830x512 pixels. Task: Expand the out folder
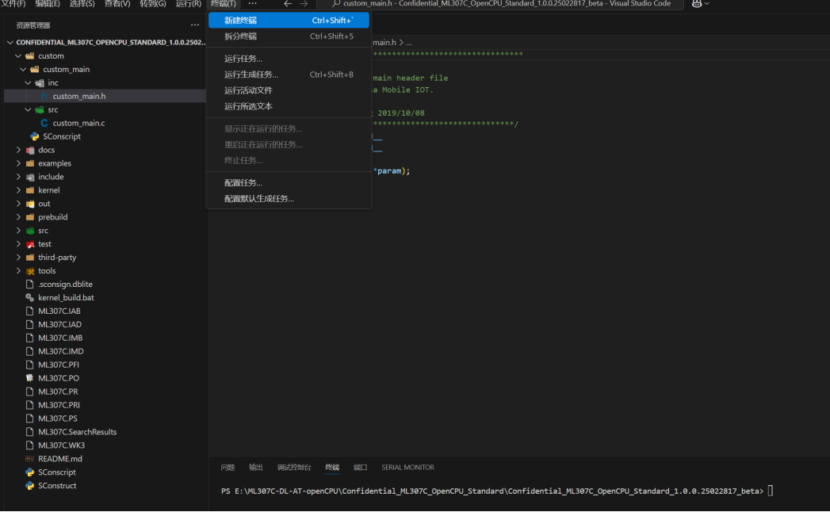click(x=18, y=204)
